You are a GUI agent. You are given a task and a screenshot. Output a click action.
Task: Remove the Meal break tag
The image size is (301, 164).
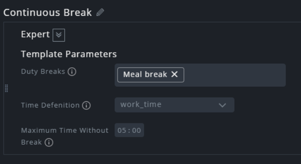click(x=174, y=74)
